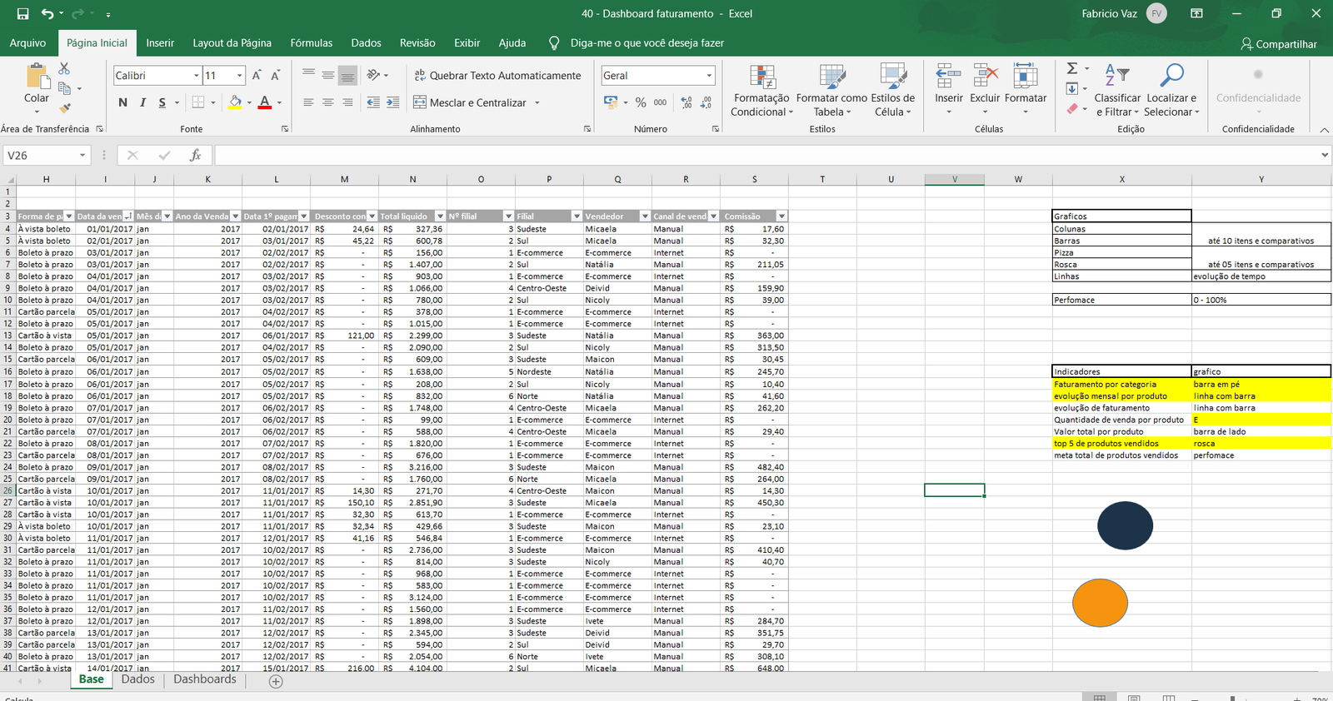This screenshot has height=701, width=1333.
Task: Open the Geral number format dropdown
Action: coord(709,76)
